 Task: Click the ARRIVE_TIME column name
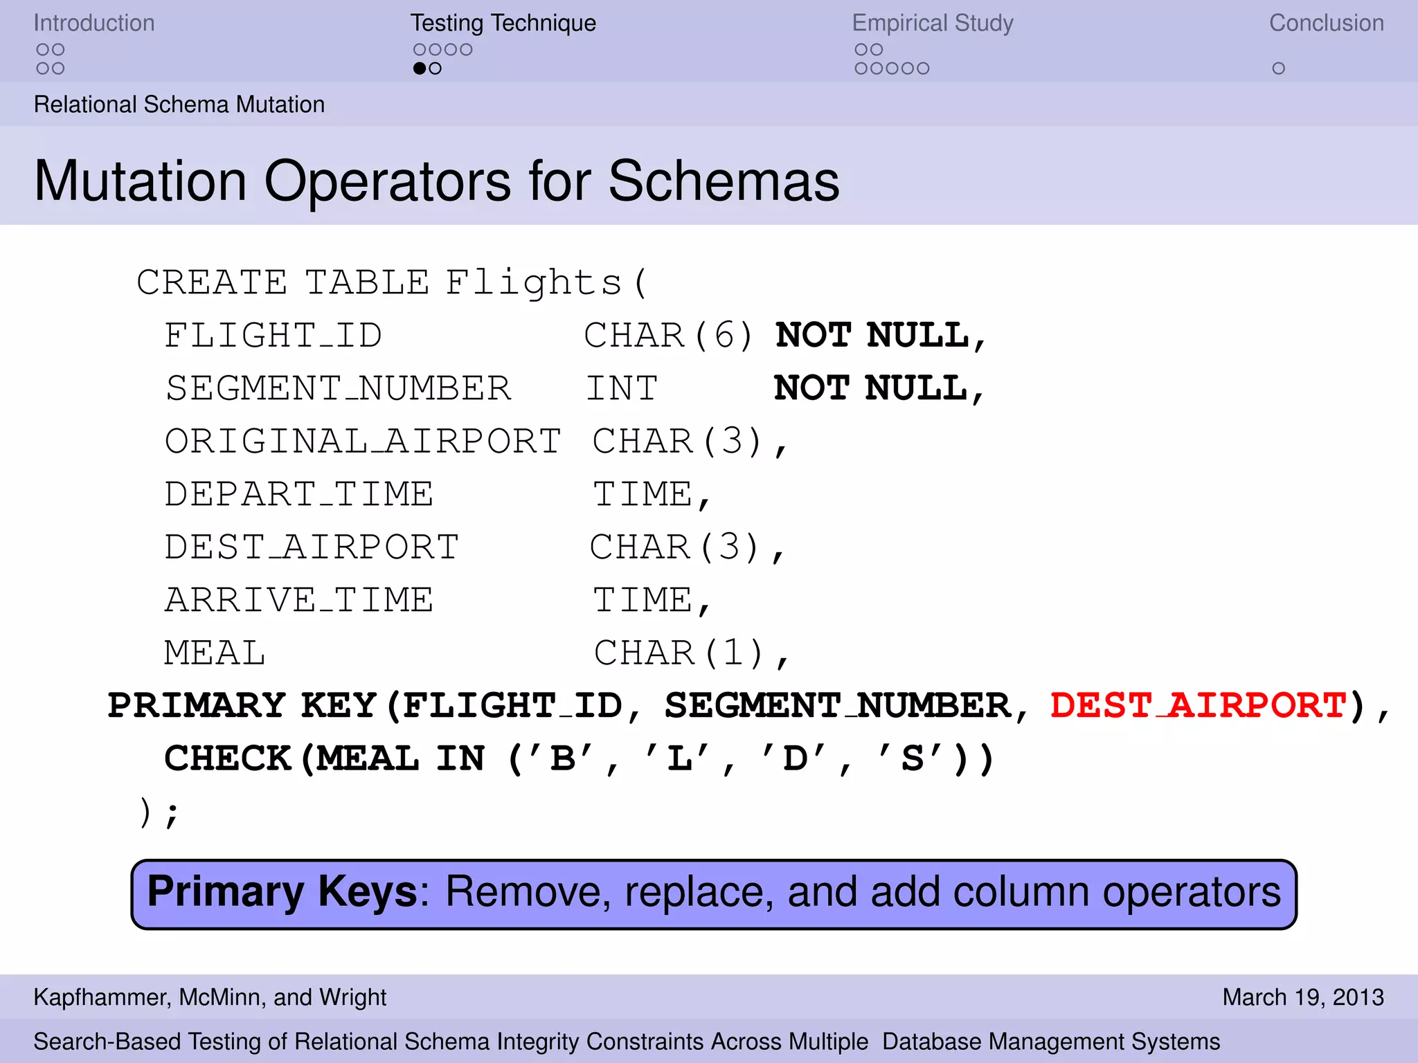tap(299, 600)
